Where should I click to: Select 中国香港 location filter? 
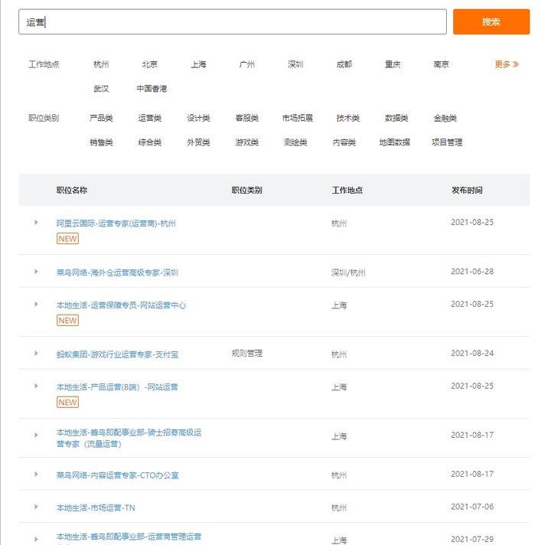152,89
